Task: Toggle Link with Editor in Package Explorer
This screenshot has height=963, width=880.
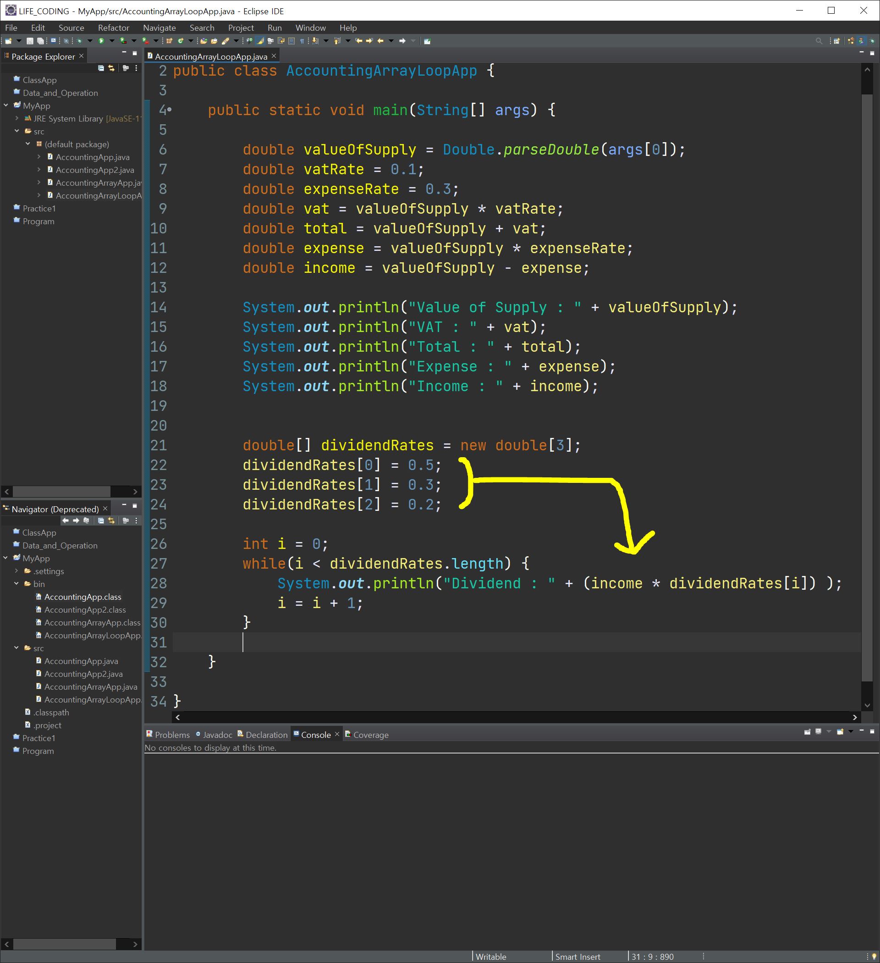Action: click(111, 68)
